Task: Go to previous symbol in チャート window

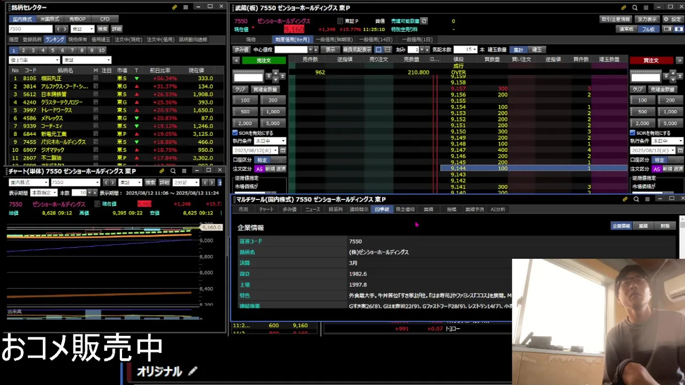Action: point(105,182)
